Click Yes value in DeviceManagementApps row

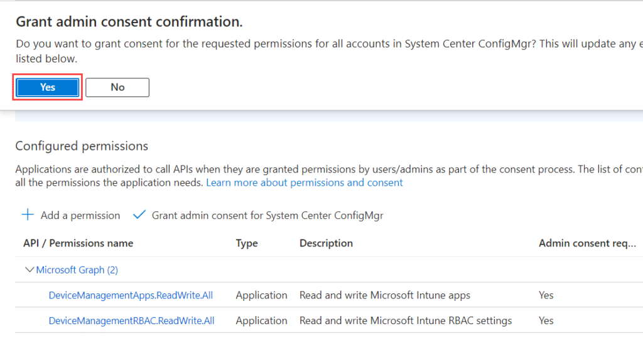coord(546,295)
